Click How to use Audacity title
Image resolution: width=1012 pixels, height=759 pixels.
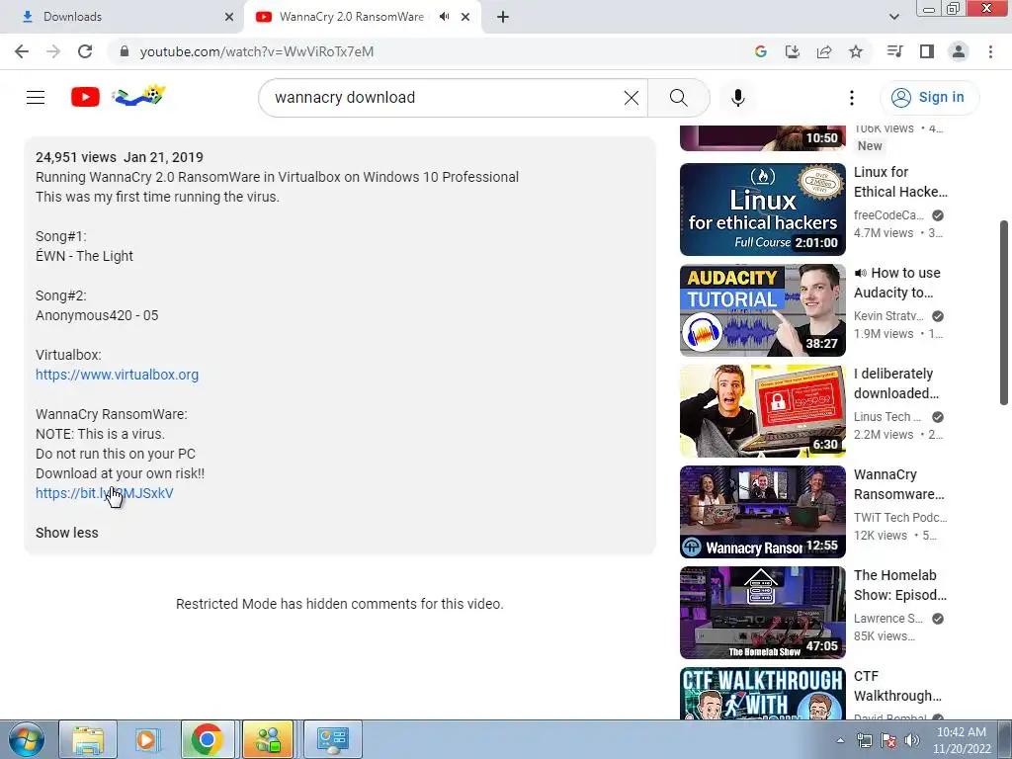pyautogui.click(x=898, y=283)
